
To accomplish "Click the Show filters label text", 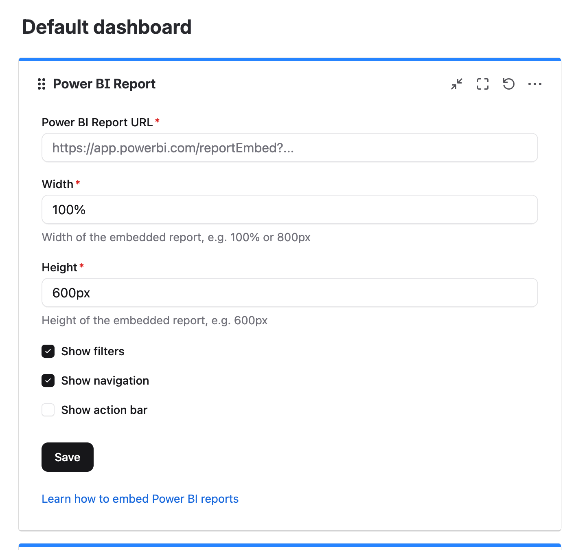I will pyautogui.click(x=92, y=351).
